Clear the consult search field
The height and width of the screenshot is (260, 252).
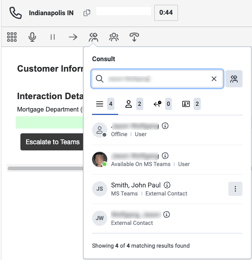click(x=214, y=79)
